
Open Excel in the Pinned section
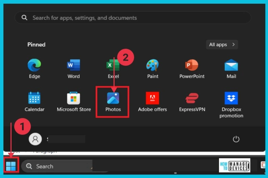[113, 68]
